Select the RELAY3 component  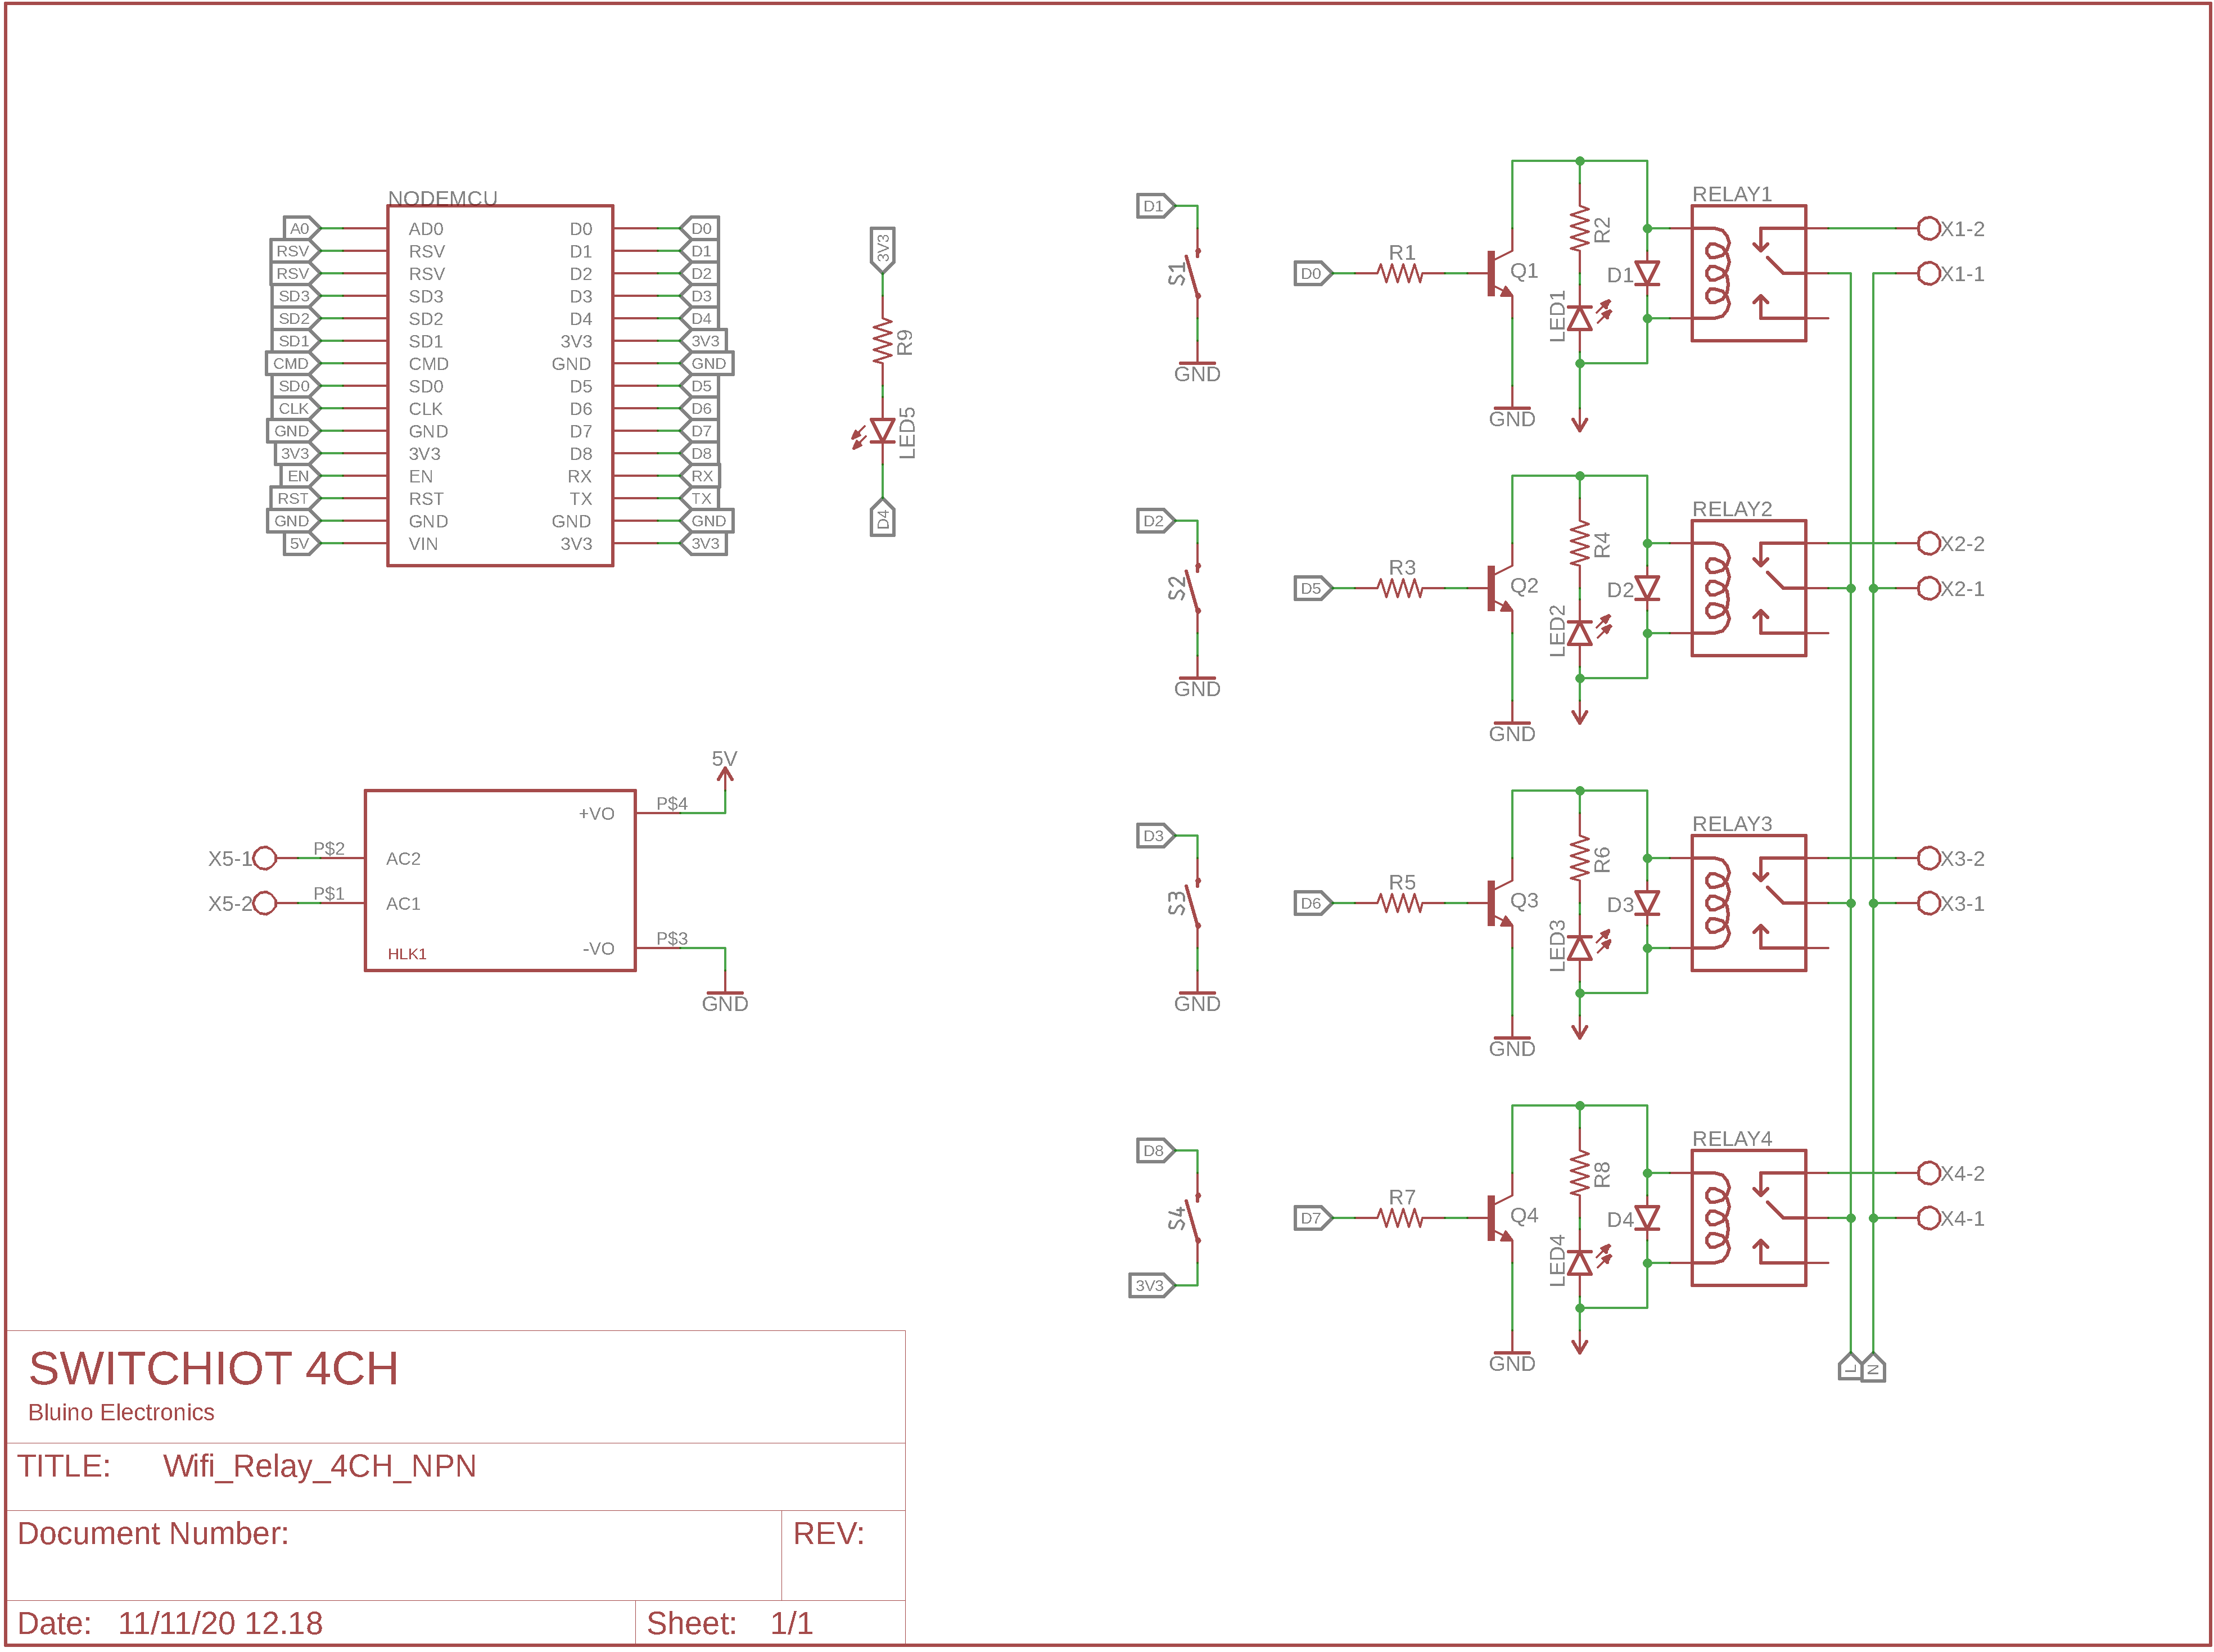tap(1748, 903)
